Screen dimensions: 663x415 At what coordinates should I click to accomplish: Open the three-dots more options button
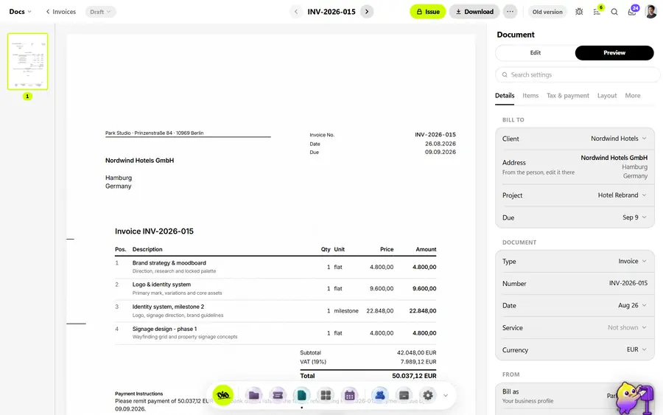click(510, 12)
